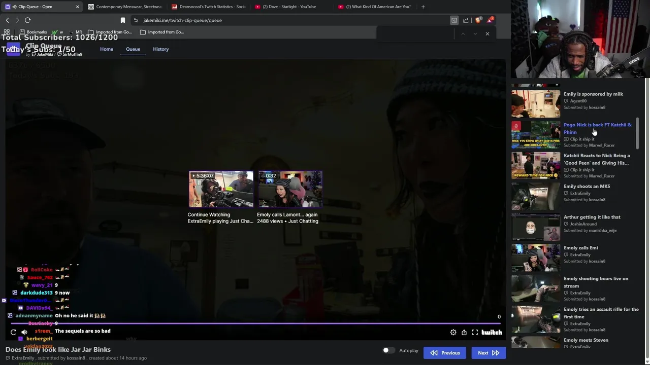Click JoshinAround channel name in queue

[583, 224]
